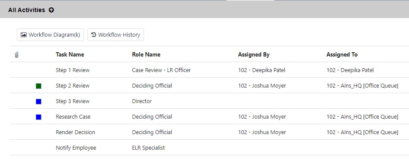Click the history clock icon in Workflow History
This screenshot has width=409, height=160.
(94, 35)
